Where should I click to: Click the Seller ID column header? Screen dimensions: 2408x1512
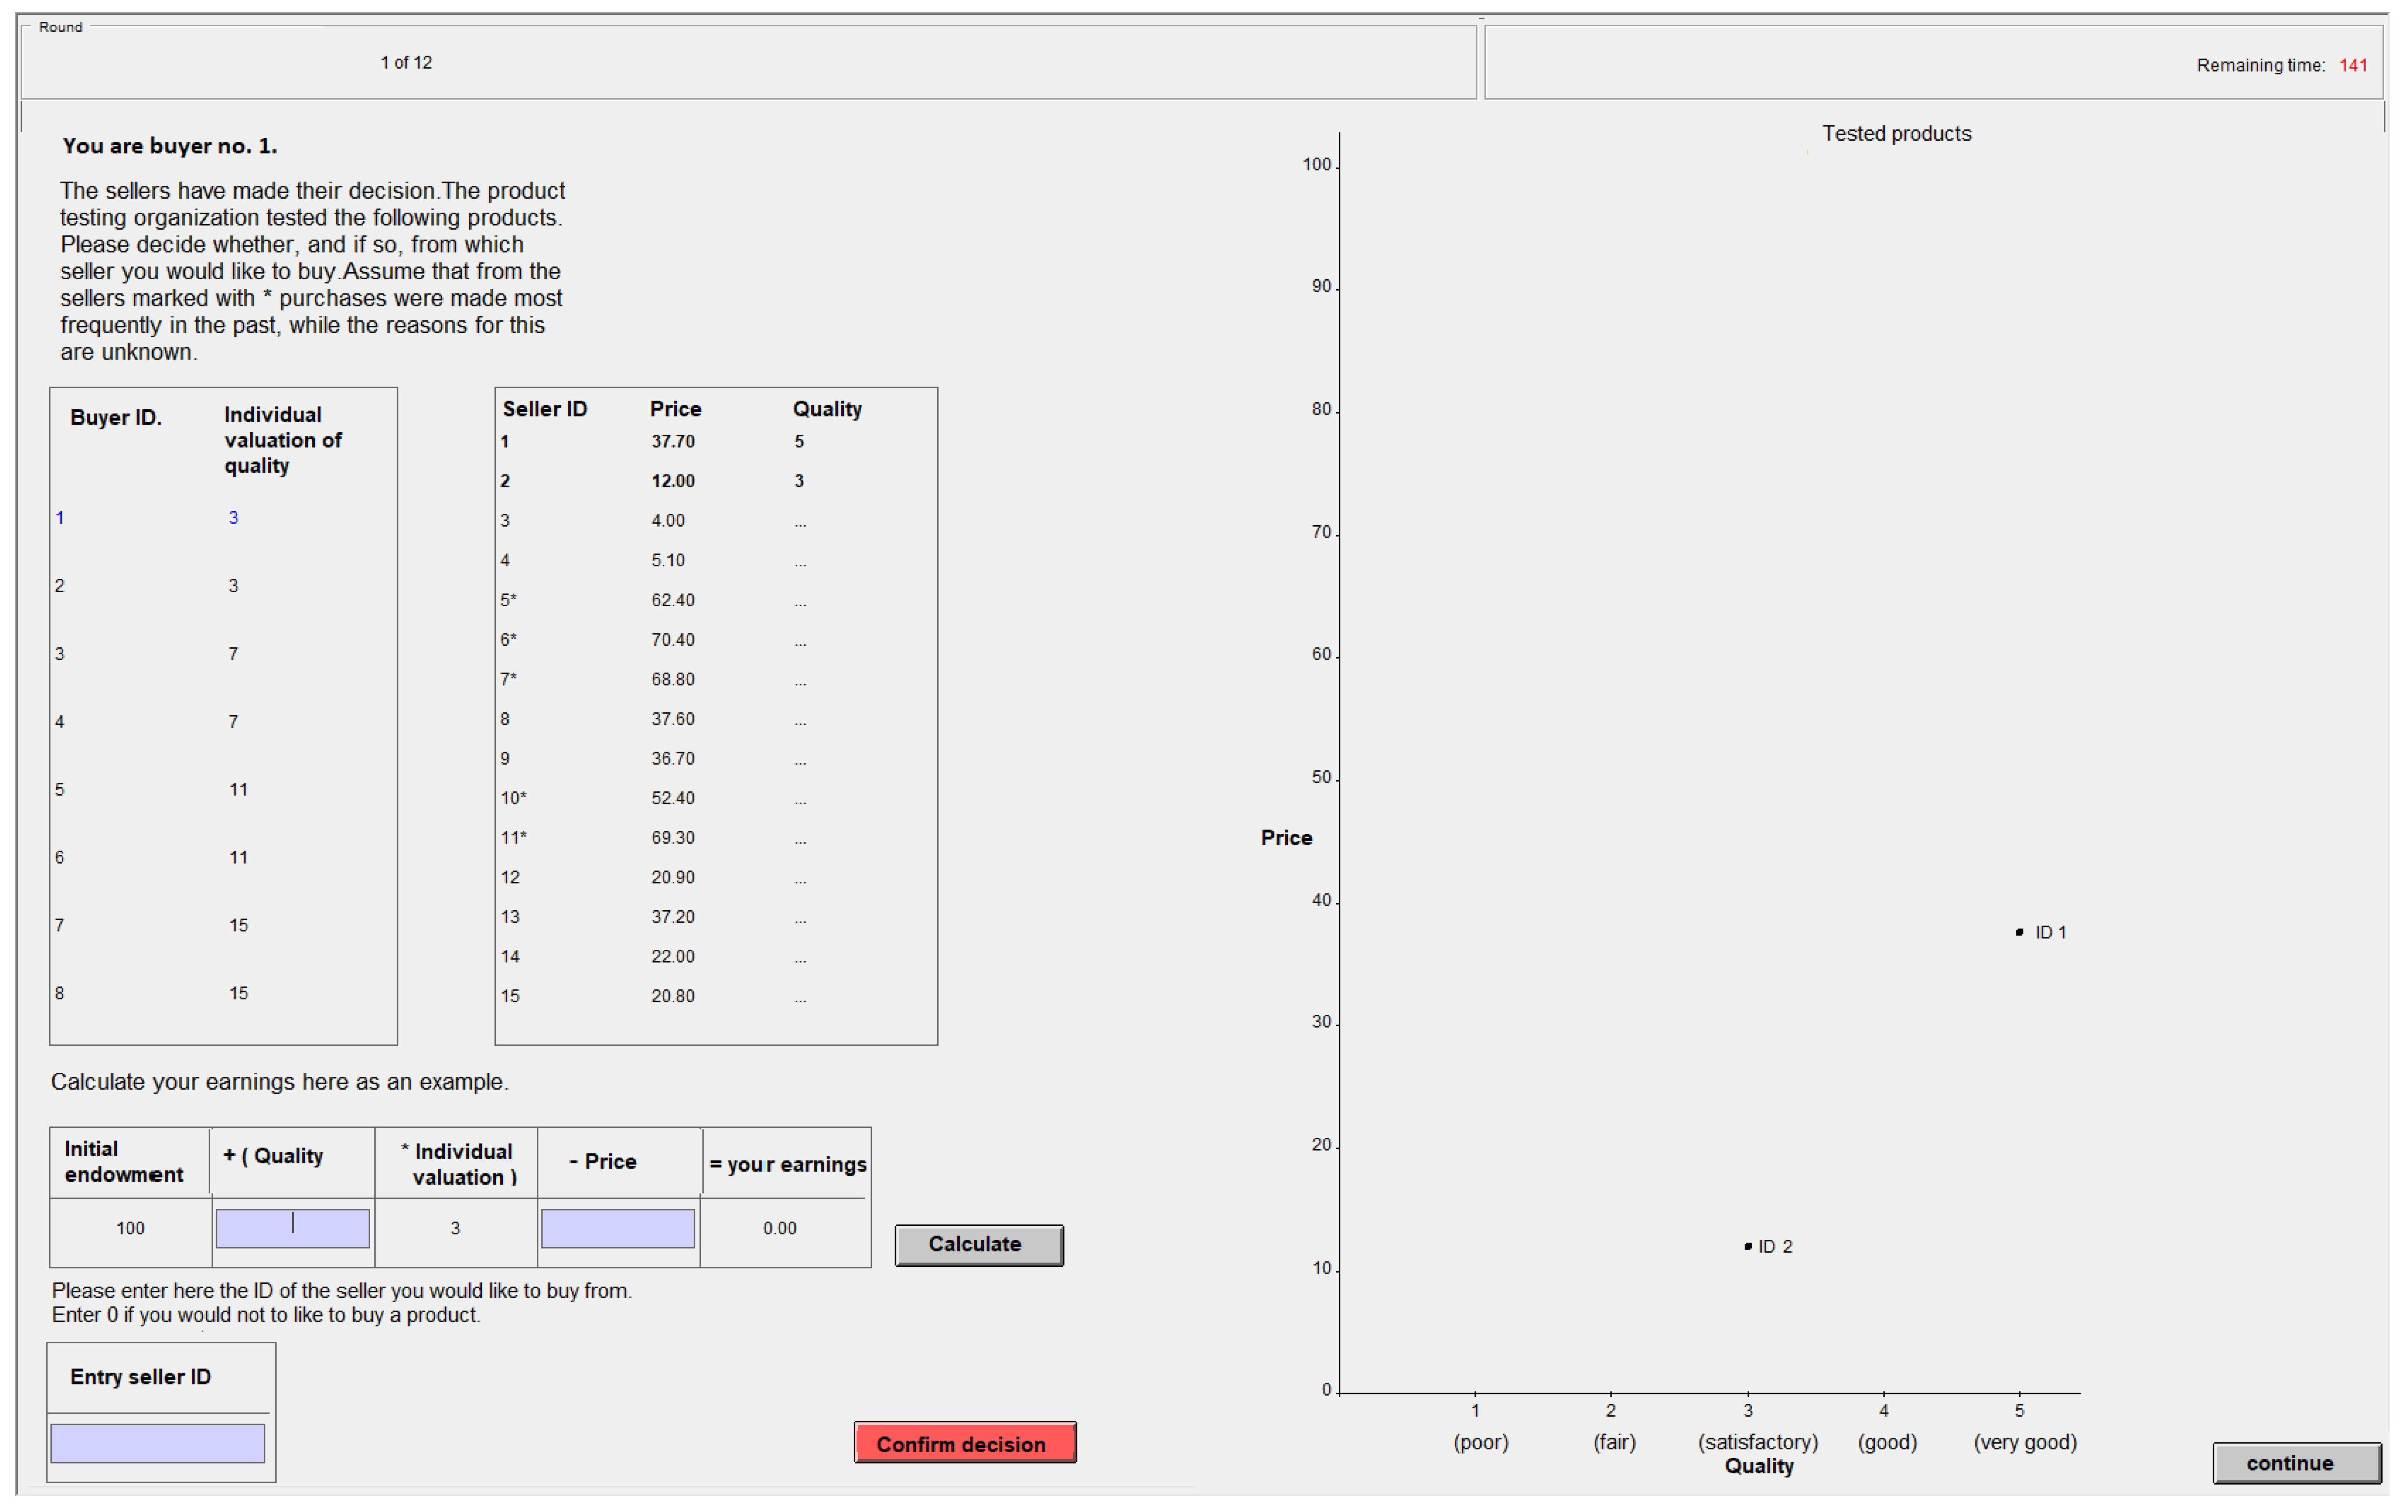point(545,409)
